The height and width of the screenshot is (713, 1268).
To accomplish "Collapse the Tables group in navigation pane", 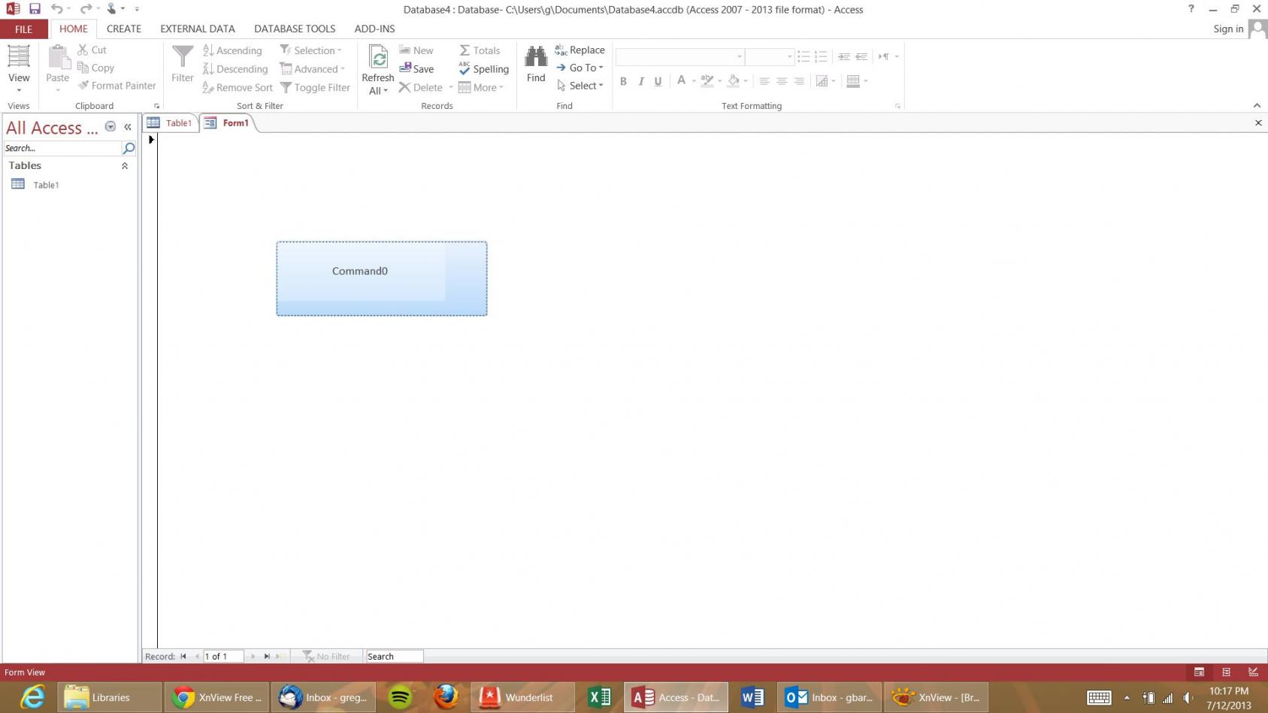I will click(x=125, y=166).
